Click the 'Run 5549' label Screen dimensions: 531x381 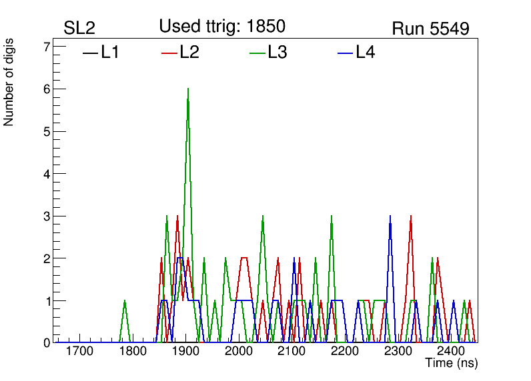(x=430, y=29)
